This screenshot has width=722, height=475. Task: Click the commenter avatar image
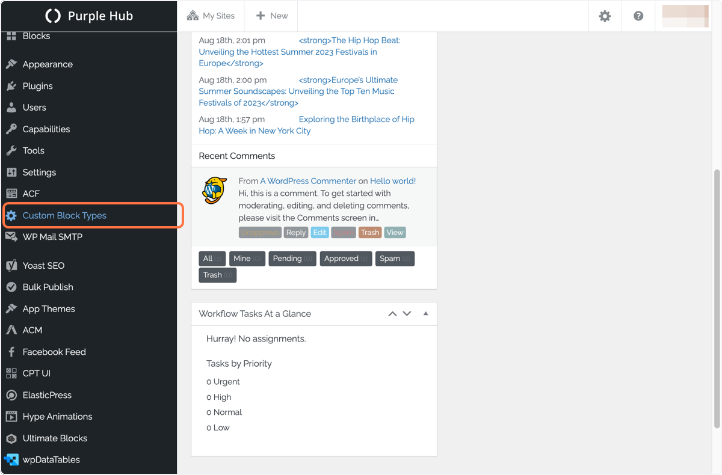pyautogui.click(x=214, y=191)
